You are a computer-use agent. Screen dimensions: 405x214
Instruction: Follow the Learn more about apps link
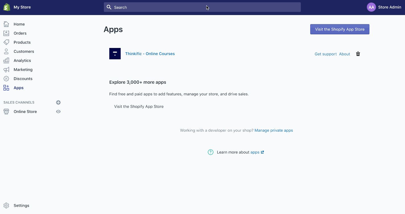pyautogui.click(x=255, y=152)
